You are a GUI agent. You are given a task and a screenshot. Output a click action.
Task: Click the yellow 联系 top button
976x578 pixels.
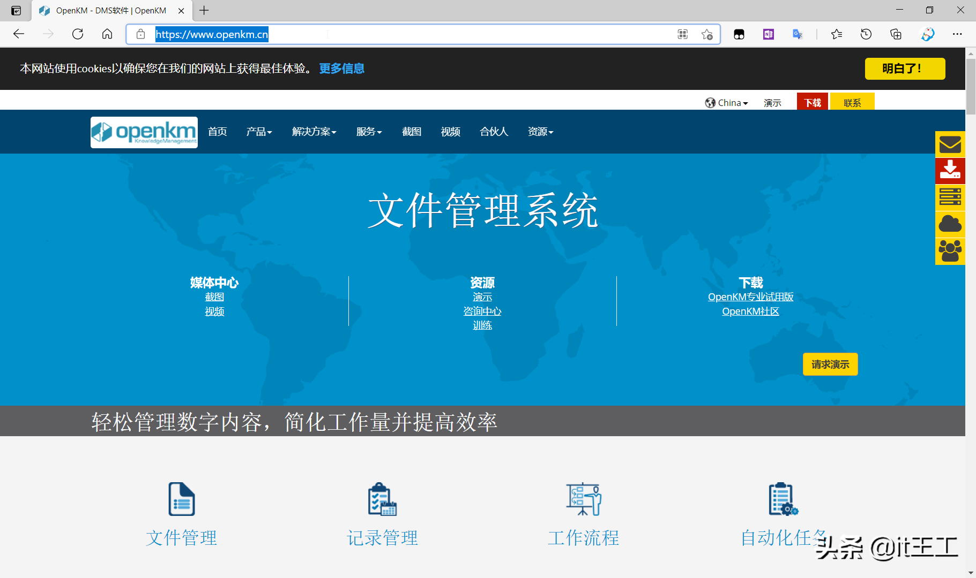click(x=852, y=102)
